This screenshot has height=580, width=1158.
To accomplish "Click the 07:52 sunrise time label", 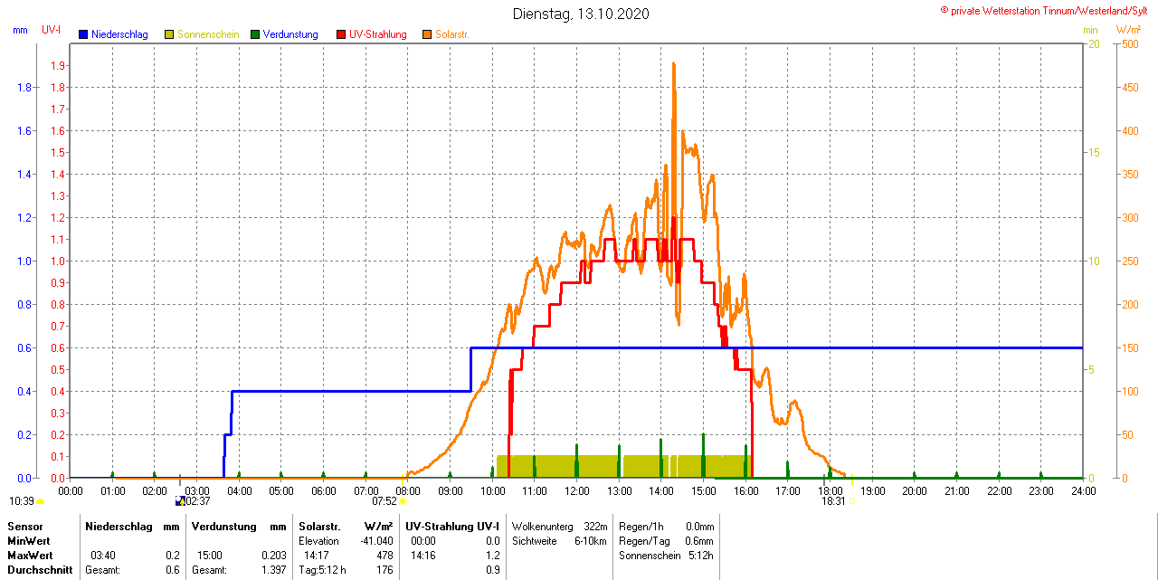I will [384, 500].
